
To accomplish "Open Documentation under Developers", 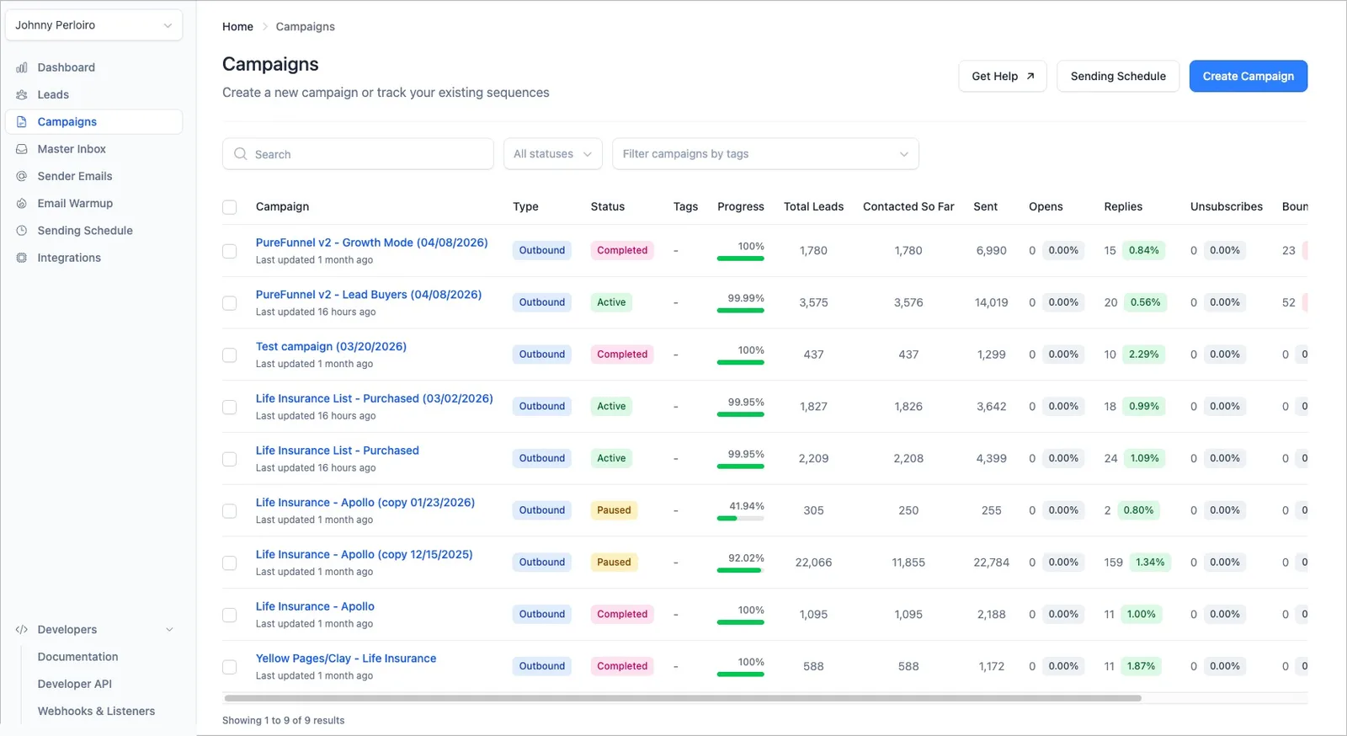I will click(77, 657).
